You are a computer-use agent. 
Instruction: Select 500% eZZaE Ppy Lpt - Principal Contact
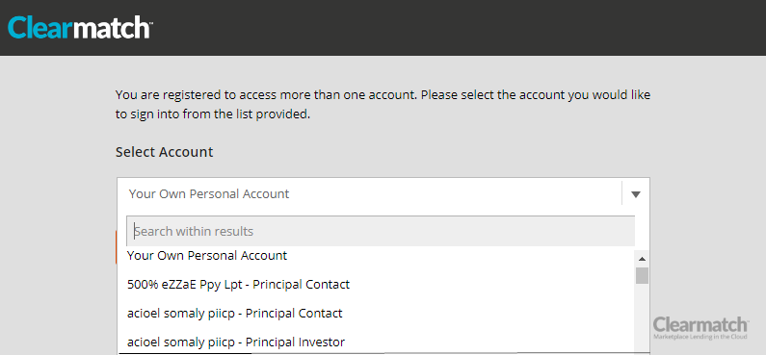point(375,285)
